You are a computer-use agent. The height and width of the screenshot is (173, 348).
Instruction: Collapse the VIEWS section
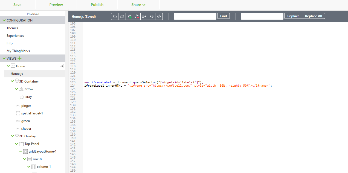point(4,58)
